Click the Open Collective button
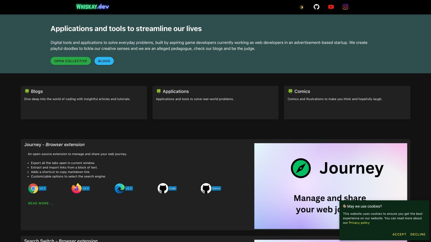Image resolution: width=431 pixels, height=242 pixels. (71, 61)
